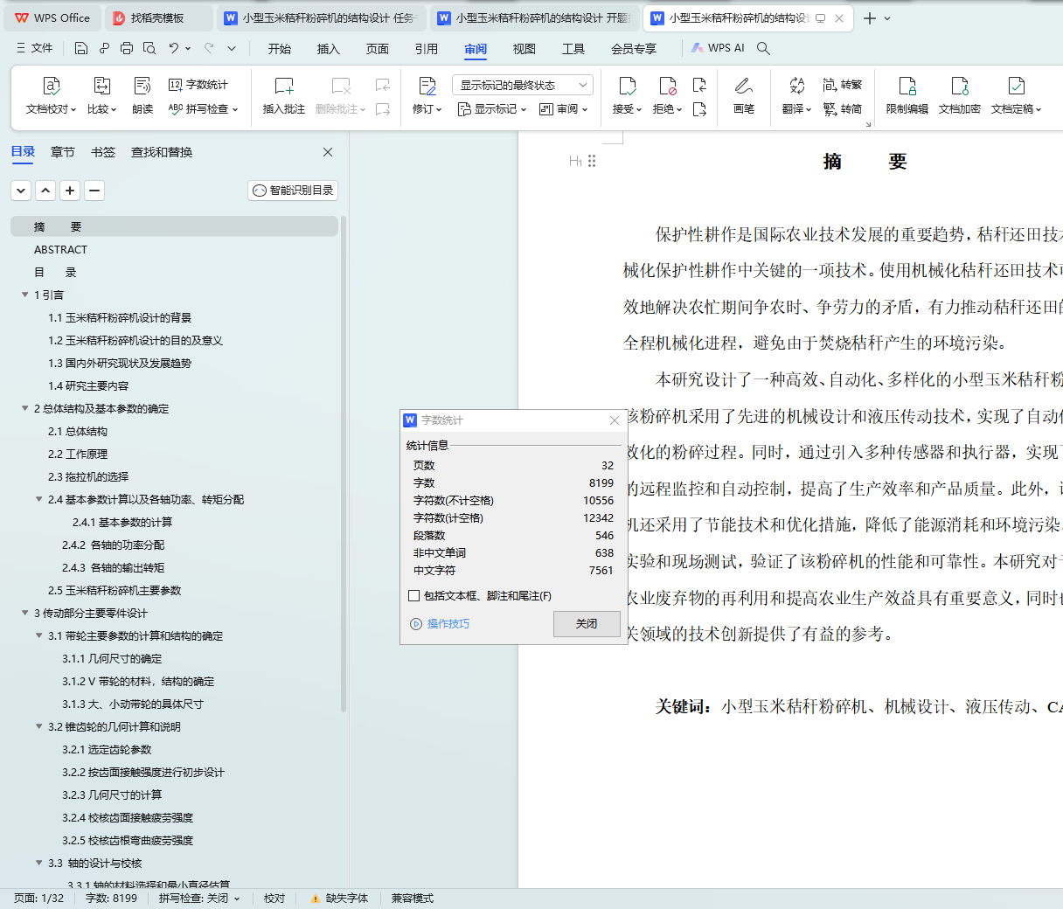Click the navigation pane vertical scrollbar
Image resolution: width=1063 pixels, height=909 pixels.
coord(344,463)
